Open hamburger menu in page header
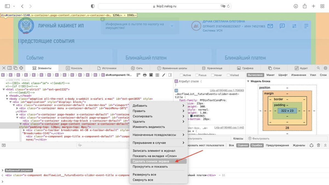 (306, 26)
